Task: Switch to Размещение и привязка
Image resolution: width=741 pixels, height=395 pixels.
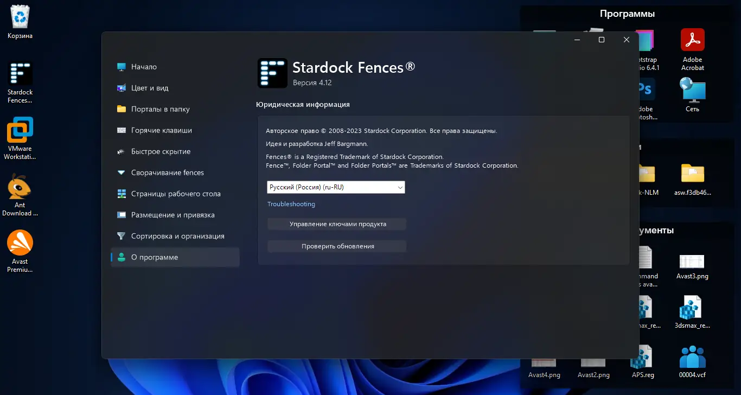Action: tap(175, 215)
